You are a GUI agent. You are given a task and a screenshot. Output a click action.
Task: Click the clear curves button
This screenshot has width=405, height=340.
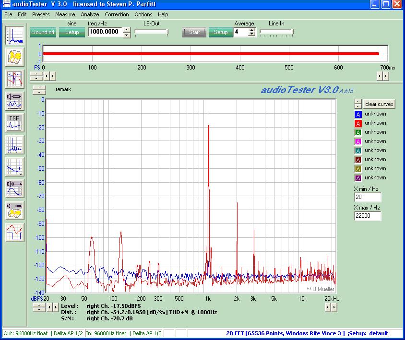click(379, 104)
